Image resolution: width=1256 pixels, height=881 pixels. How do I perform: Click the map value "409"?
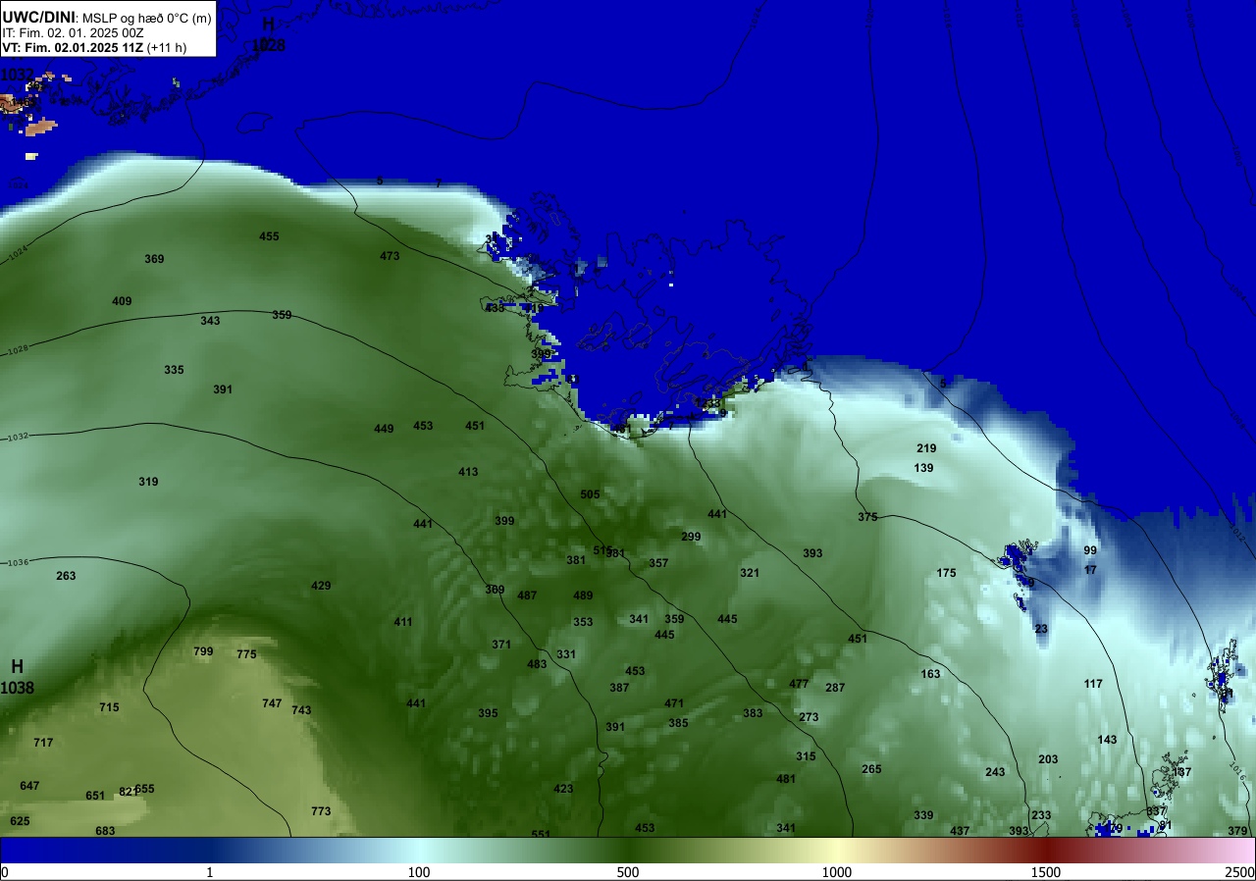click(x=122, y=301)
